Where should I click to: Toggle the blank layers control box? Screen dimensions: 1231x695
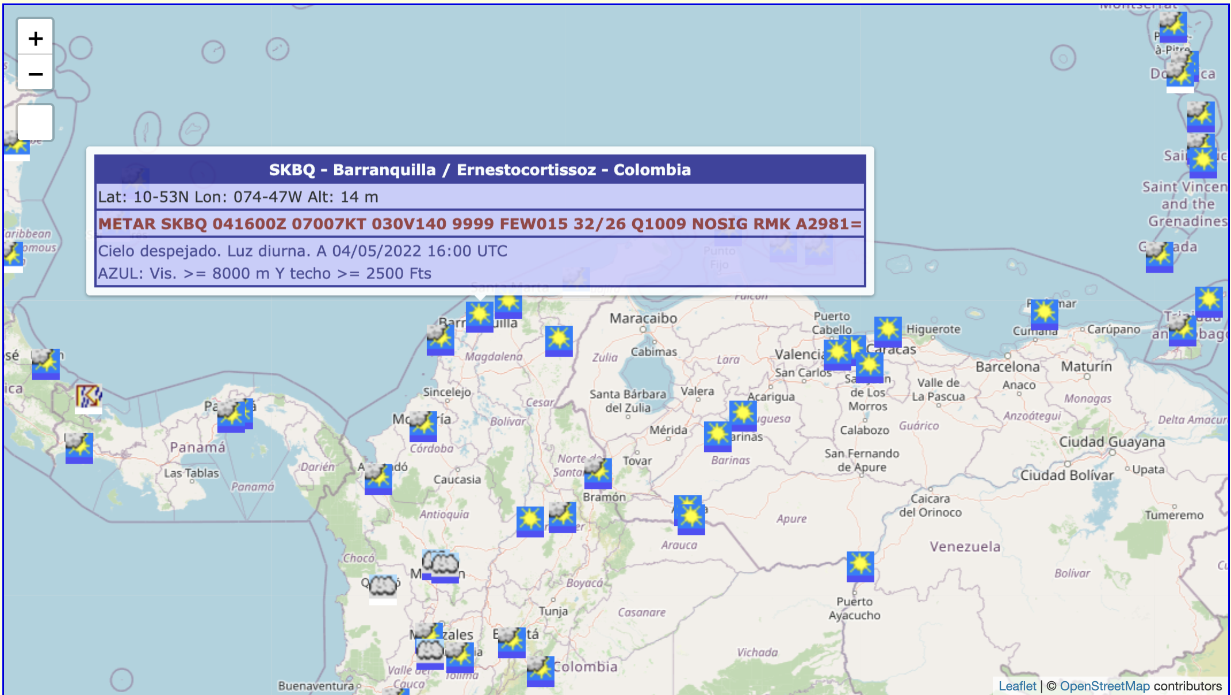coord(35,122)
